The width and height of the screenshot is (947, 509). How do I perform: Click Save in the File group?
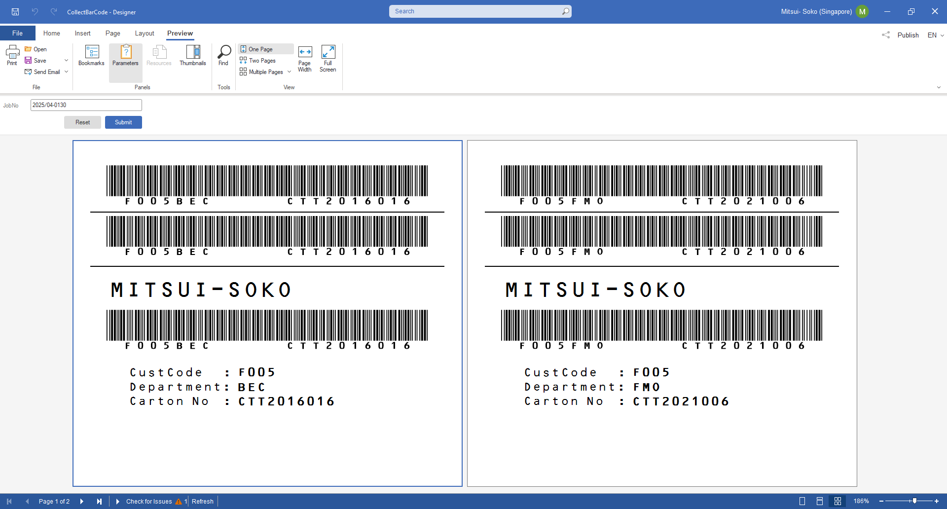tap(36, 61)
